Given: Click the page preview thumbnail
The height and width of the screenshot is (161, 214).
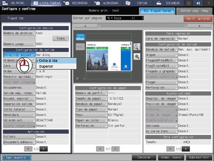Looking at the screenshot, I should point(108,56).
